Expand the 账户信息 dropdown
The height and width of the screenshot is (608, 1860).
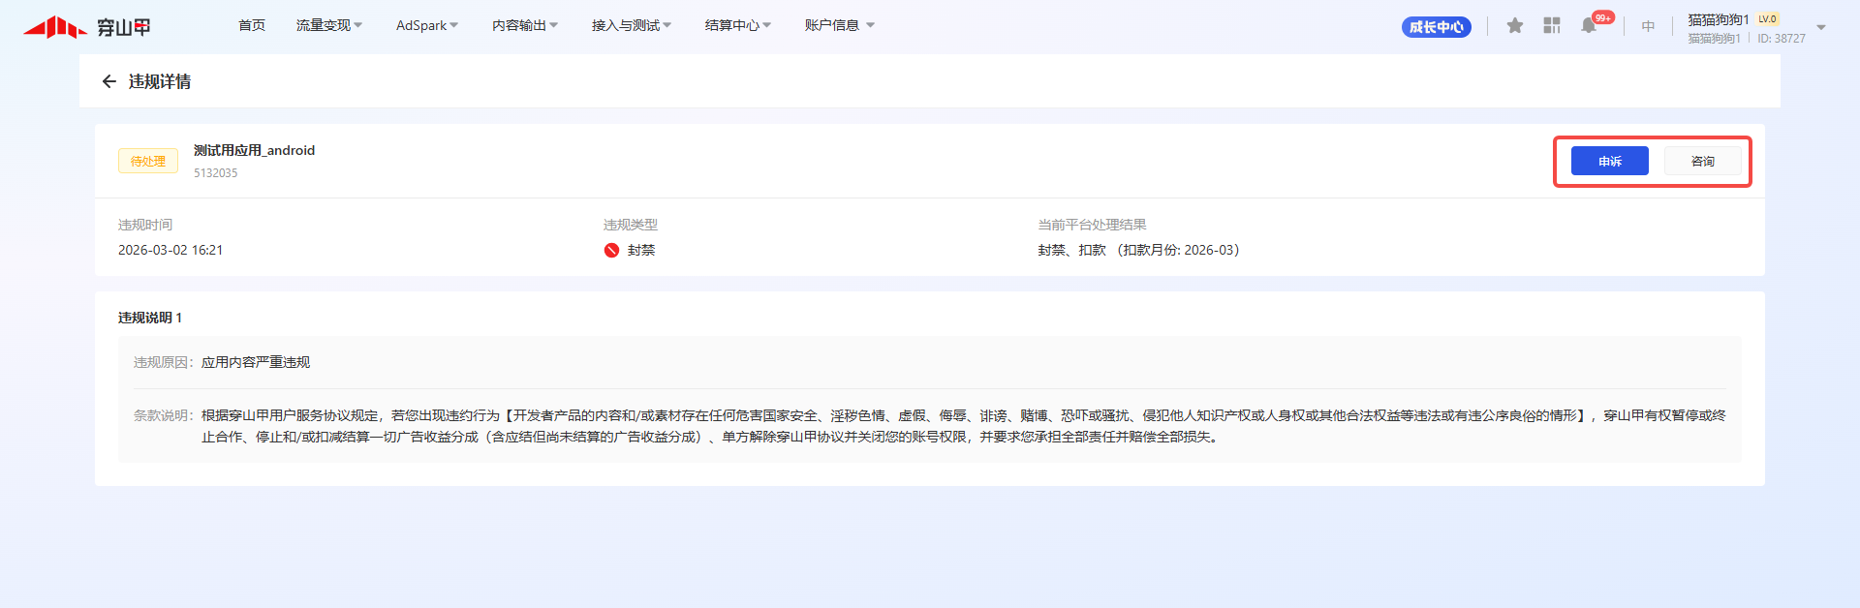(839, 26)
